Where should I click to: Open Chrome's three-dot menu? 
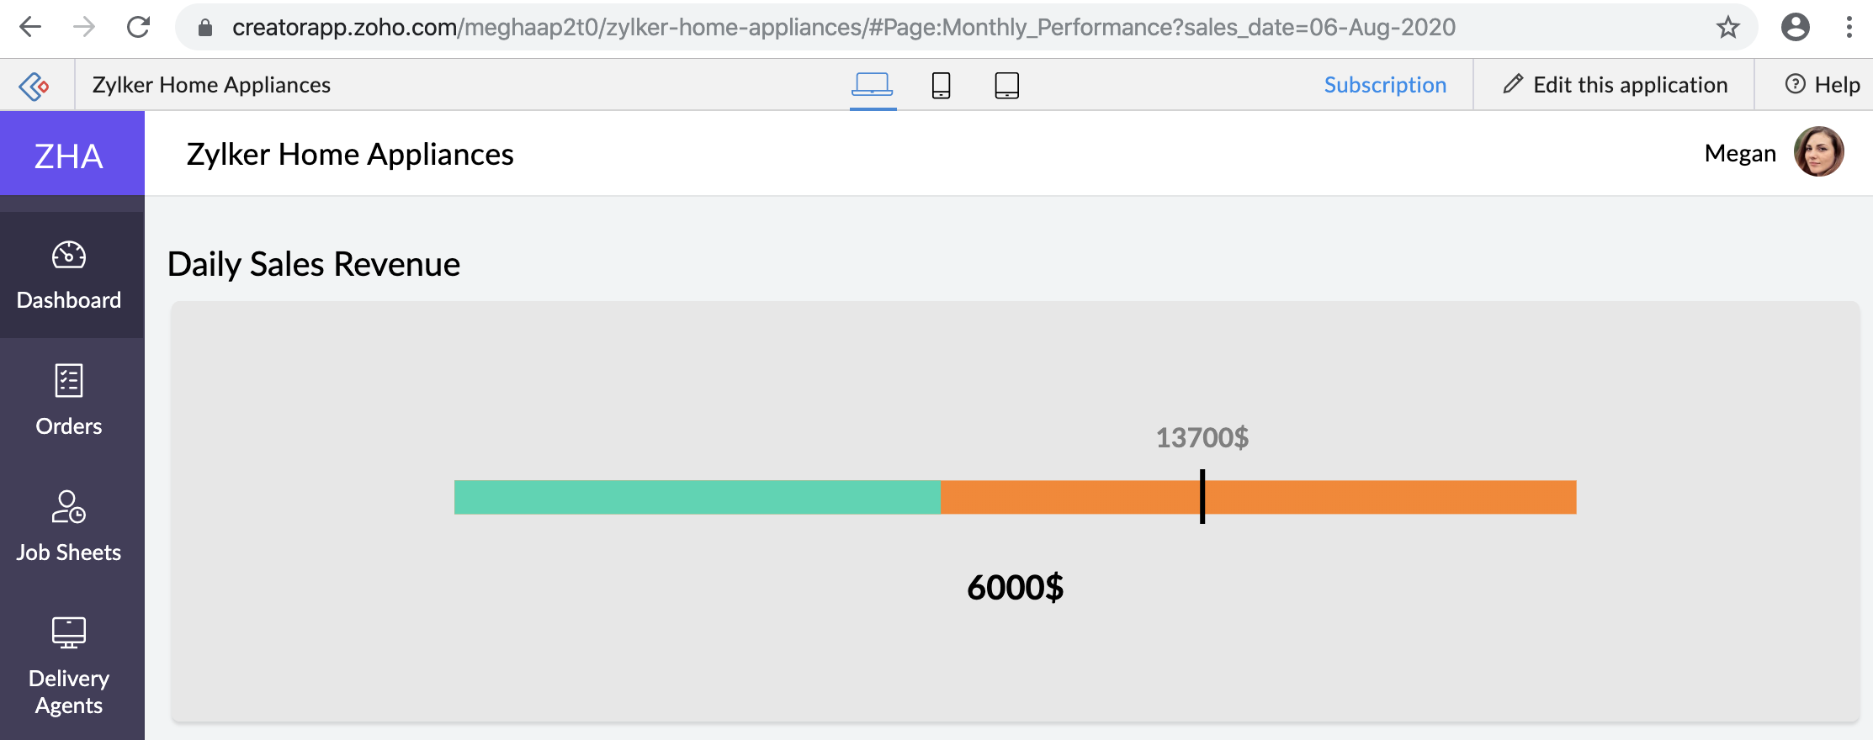[1849, 27]
